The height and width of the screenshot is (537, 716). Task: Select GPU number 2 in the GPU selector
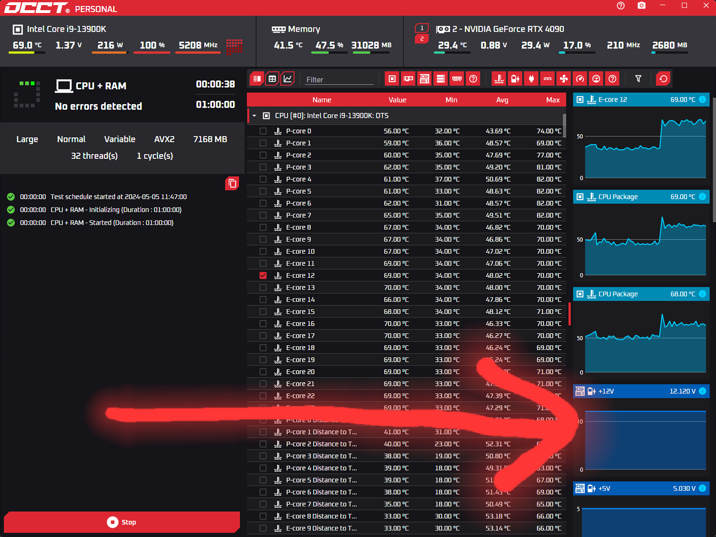(x=421, y=39)
